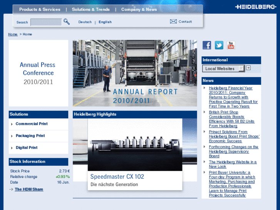This screenshot has width=280, height=210.
Task: Switch language to Deutsch
Action: pyautogui.click(x=85, y=22)
